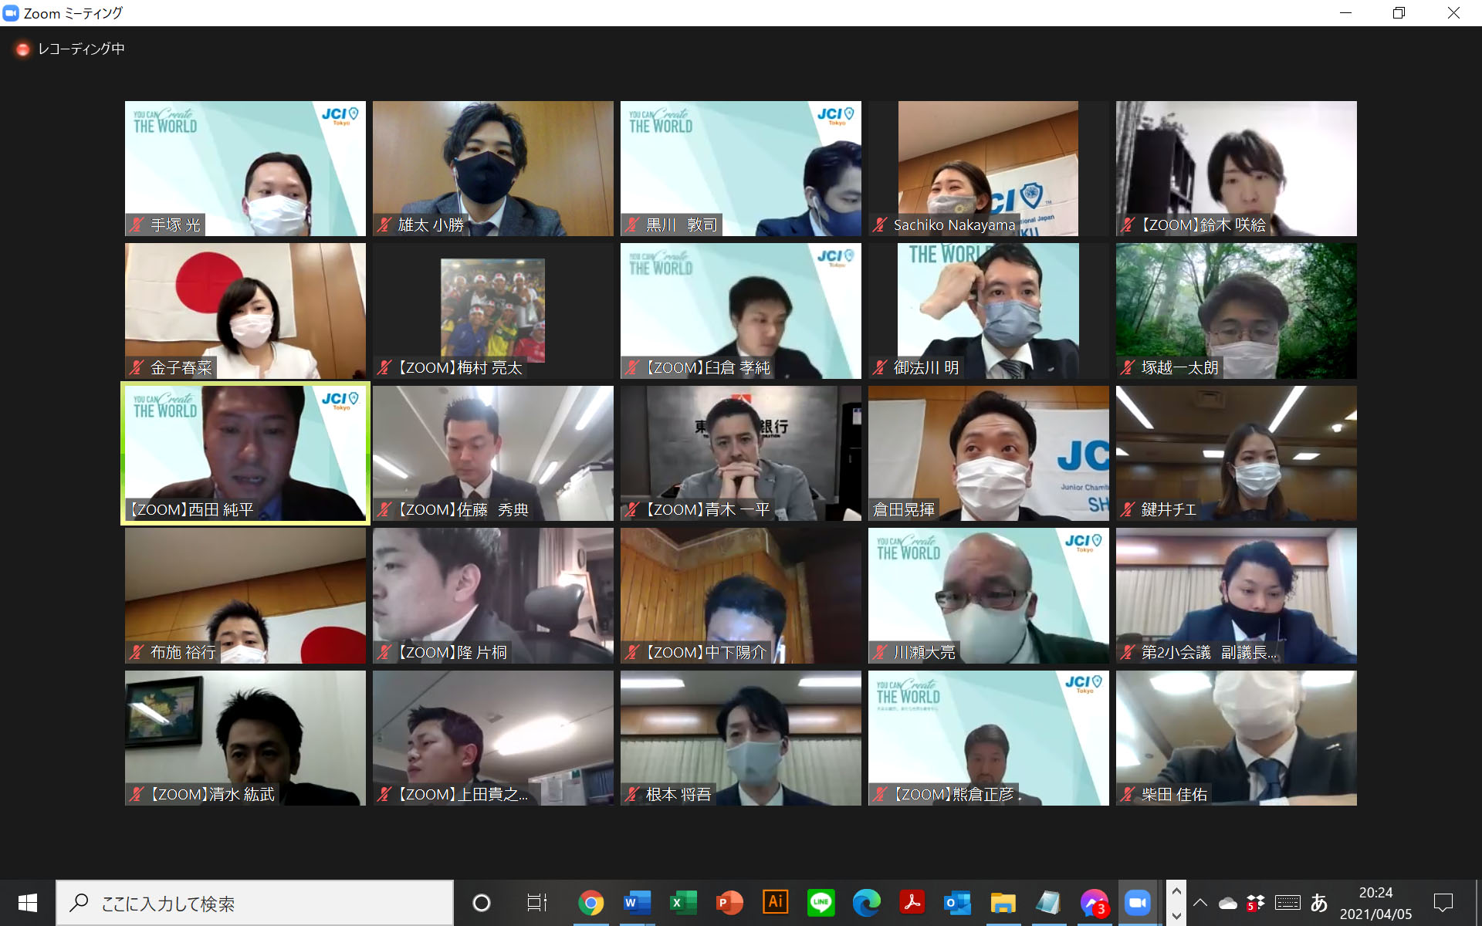Viewport: 1482px width, 926px height.
Task: Launch Excel from the taskbar
Action: [x=682, y=902]
